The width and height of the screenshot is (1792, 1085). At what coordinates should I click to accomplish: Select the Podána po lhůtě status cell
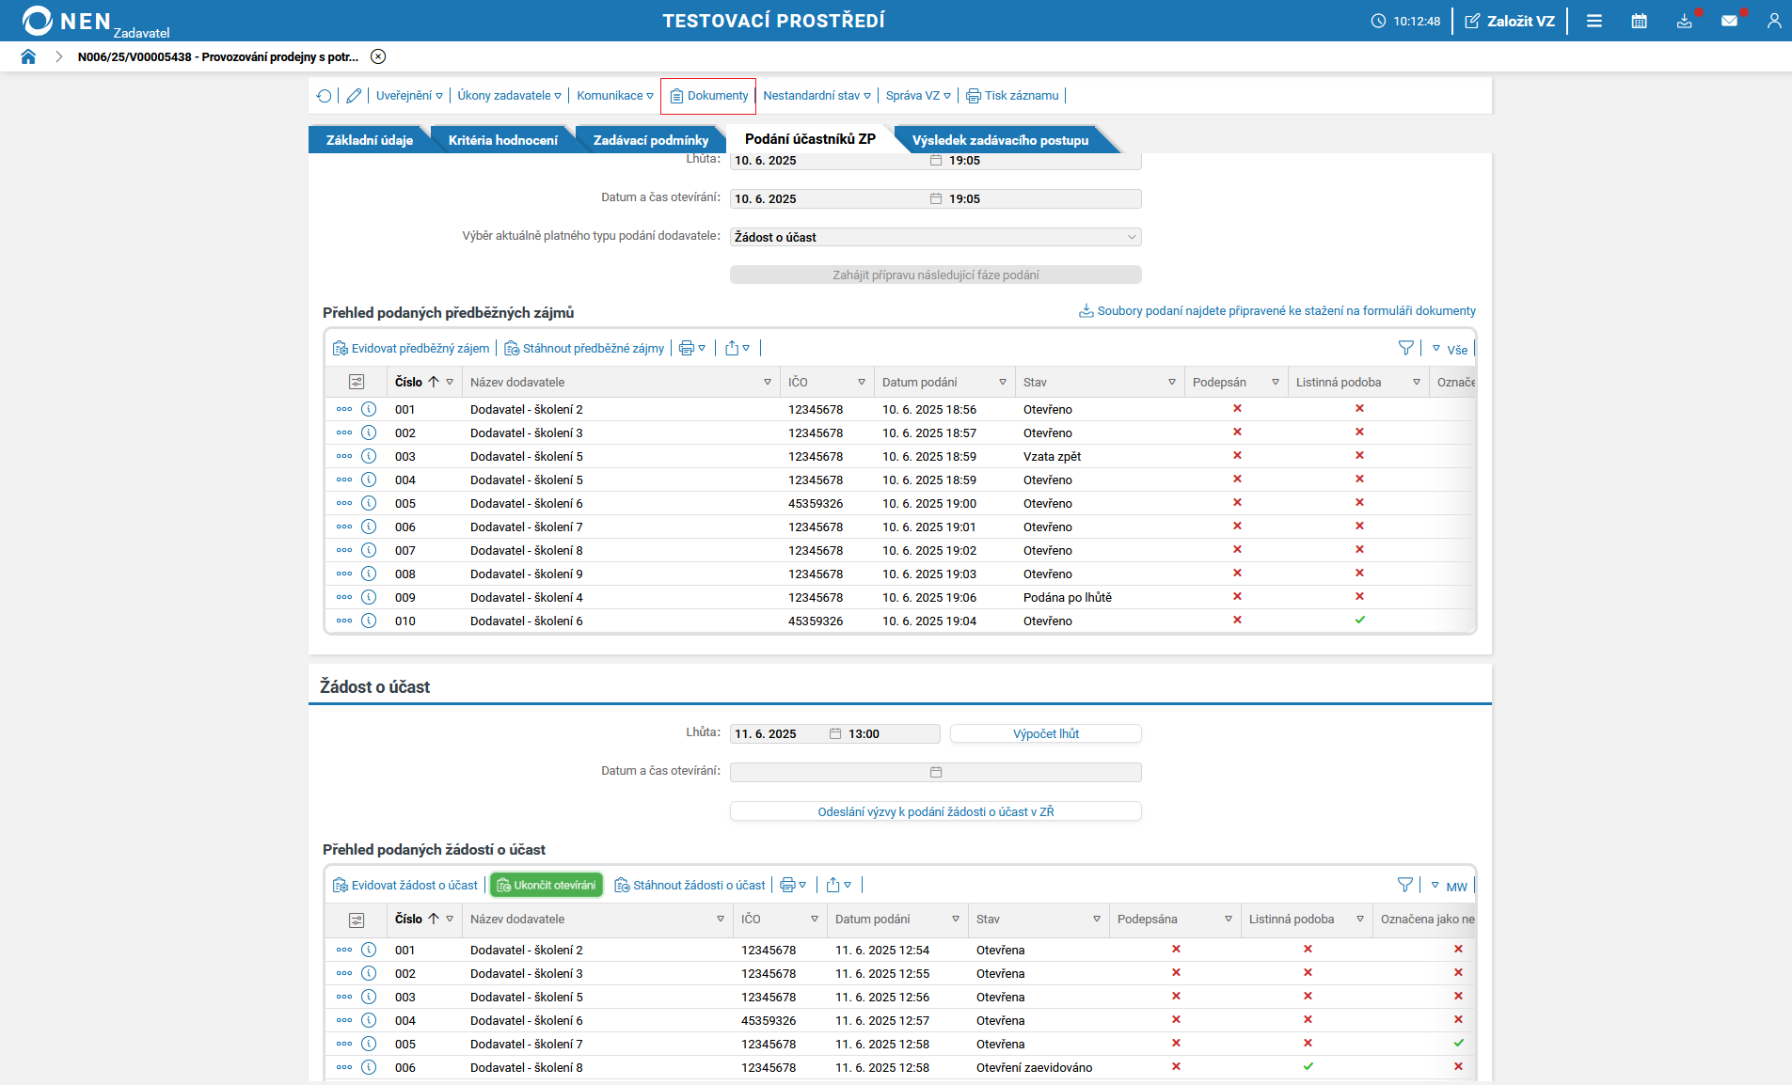click(x=1068, y=598)
